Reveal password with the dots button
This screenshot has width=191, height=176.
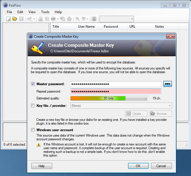[168, 84]
